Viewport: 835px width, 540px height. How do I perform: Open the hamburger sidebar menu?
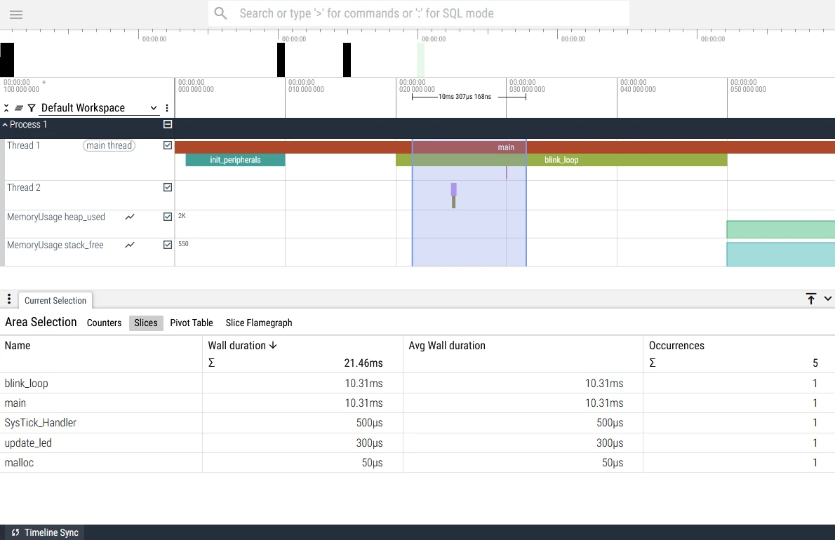pyautogui.click(x=16, y=14)
